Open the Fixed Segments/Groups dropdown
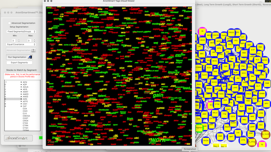The image size is (271, 152). [x=21, y=32]
